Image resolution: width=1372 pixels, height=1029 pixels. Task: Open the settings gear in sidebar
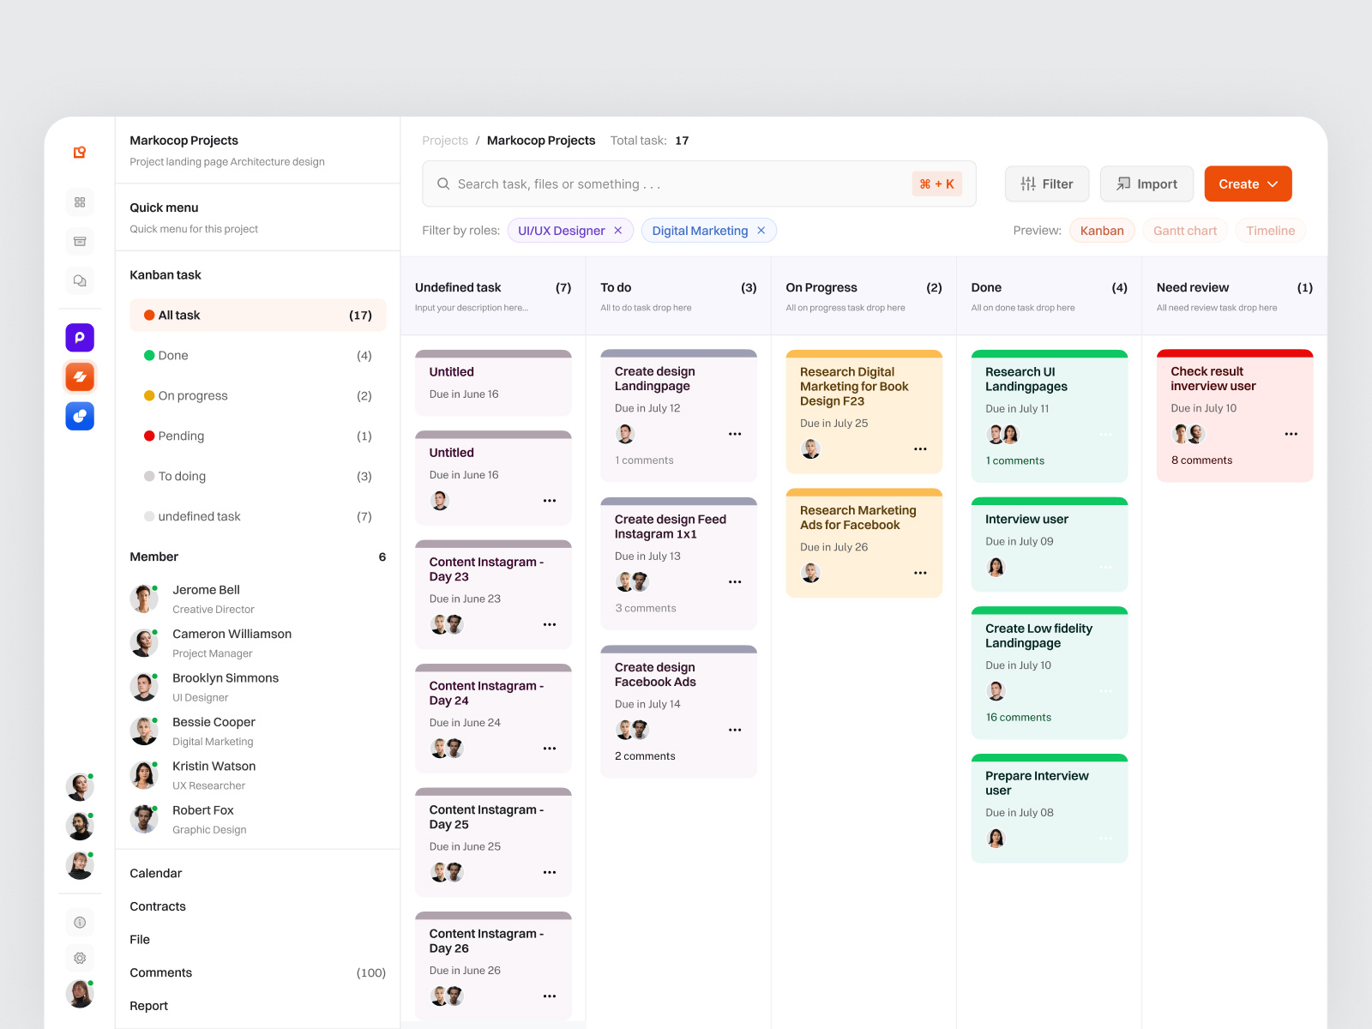click(79, 958)
